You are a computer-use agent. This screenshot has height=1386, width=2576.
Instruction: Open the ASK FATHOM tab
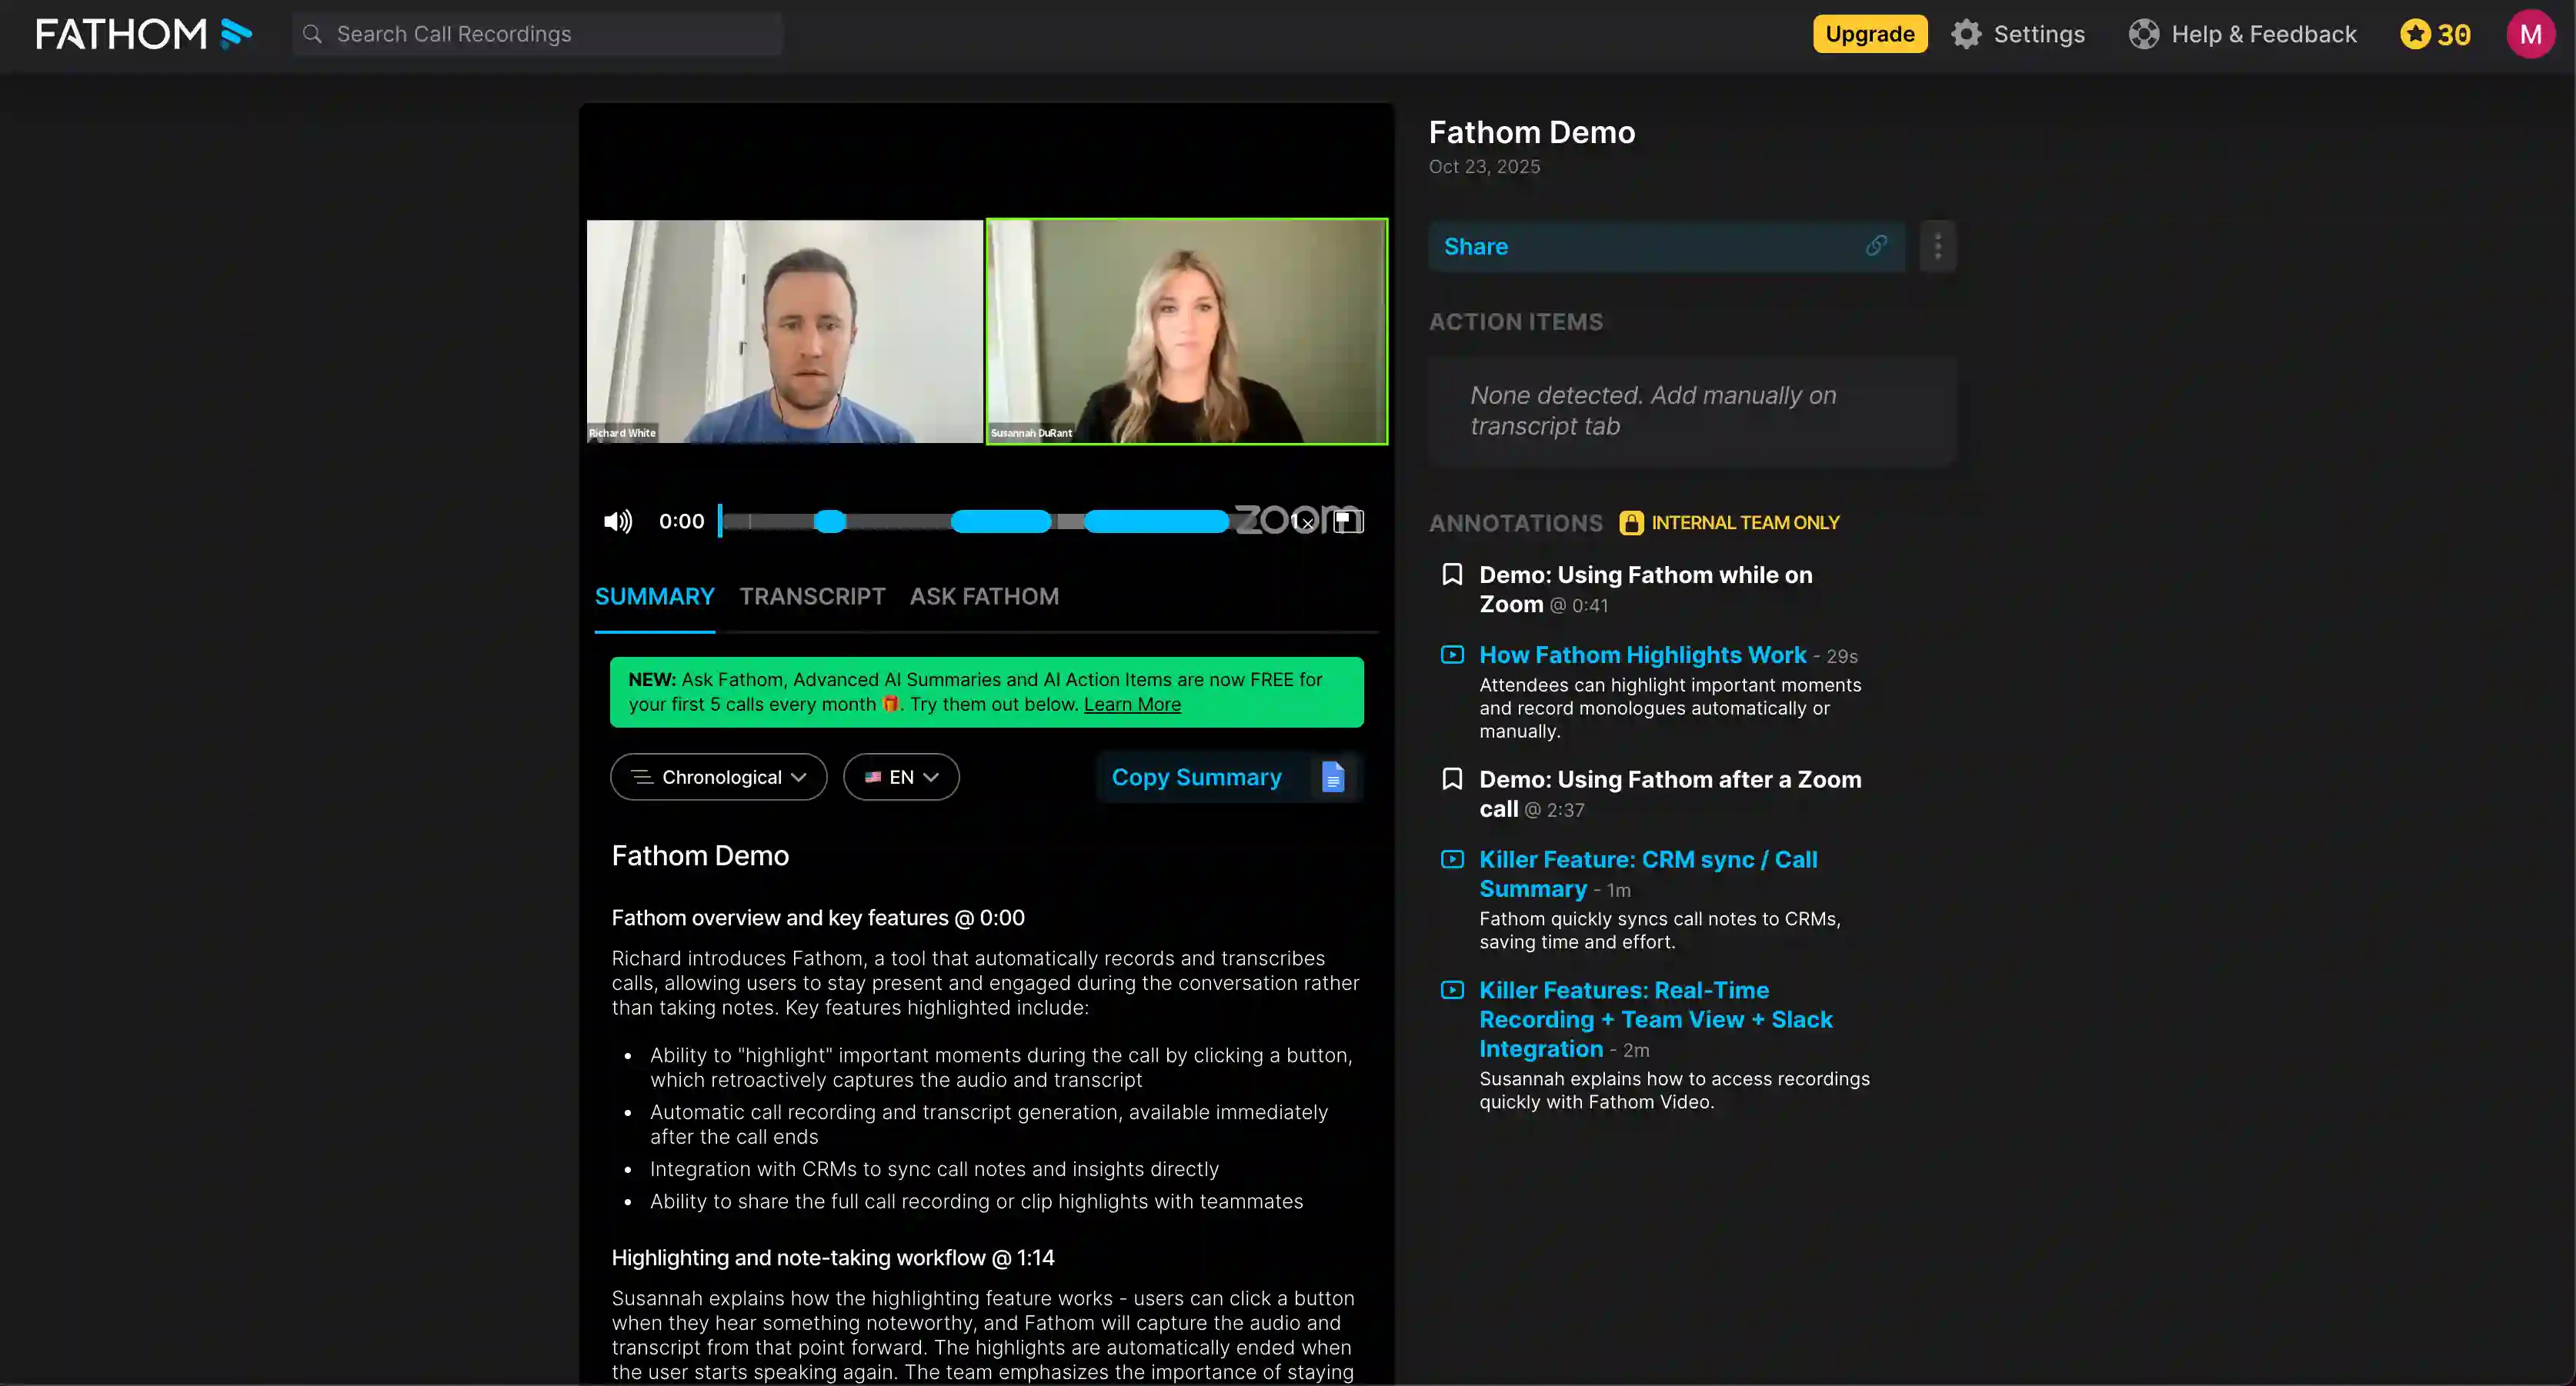click(x=984, y=597)
